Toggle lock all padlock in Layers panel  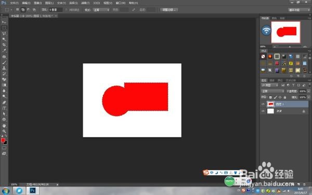pyautogui.click(x=285, y=97)
